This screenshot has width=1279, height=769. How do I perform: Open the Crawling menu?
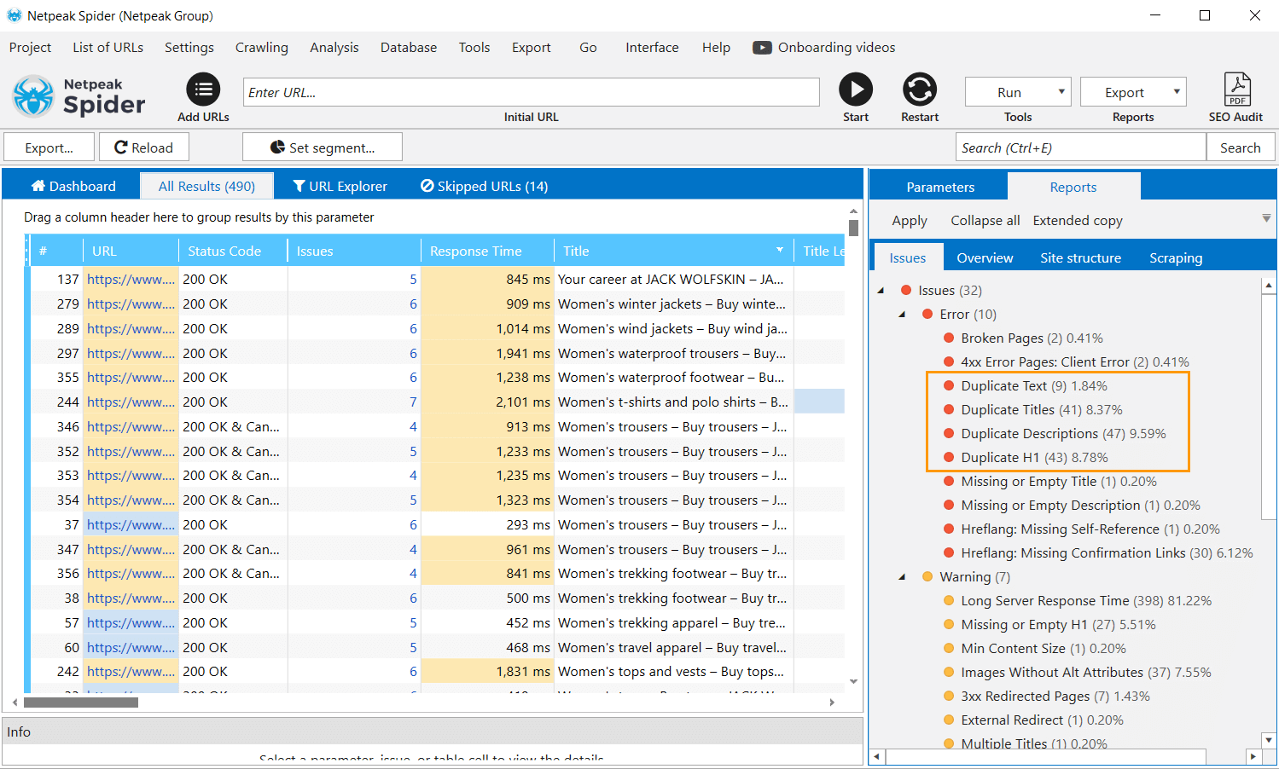(x=262, y=48)
